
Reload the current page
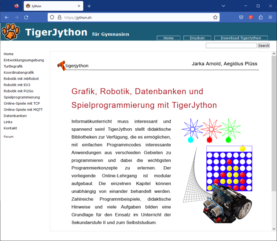tap(26, 18)
